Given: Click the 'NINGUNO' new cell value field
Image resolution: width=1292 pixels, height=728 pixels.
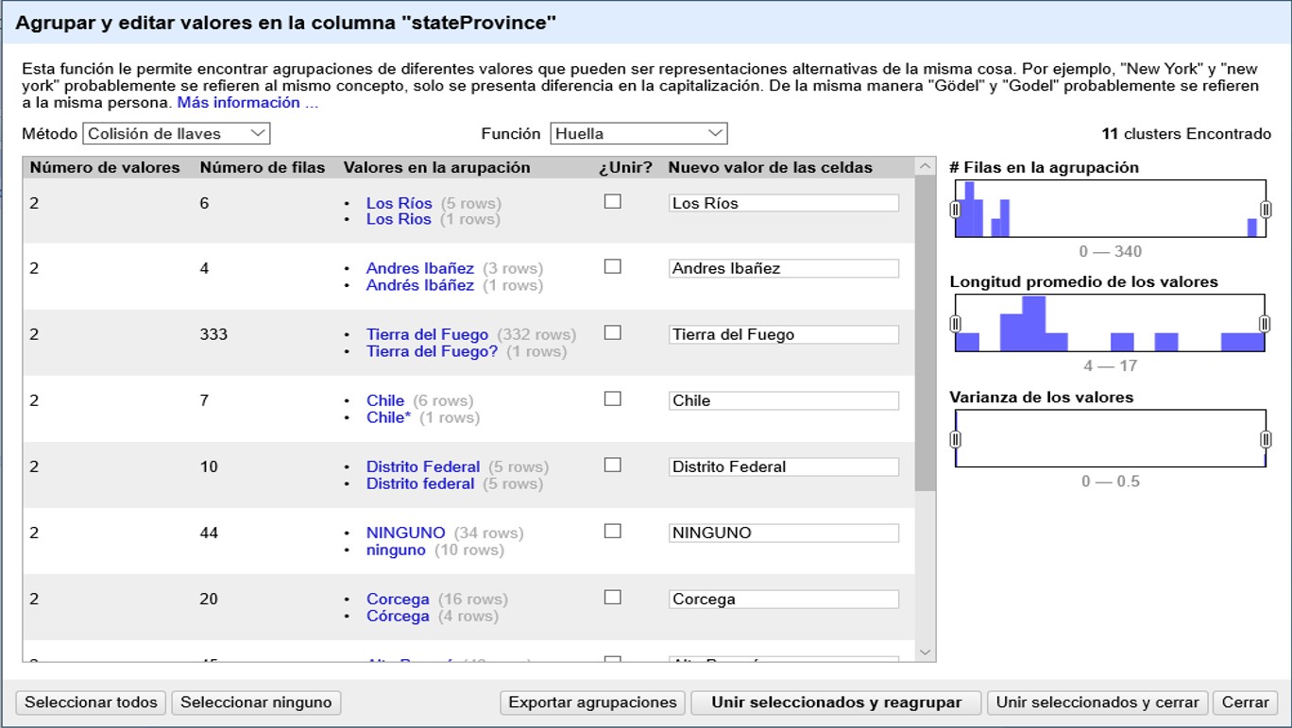Looking at the screenshot, I should [x=783, y=533].
